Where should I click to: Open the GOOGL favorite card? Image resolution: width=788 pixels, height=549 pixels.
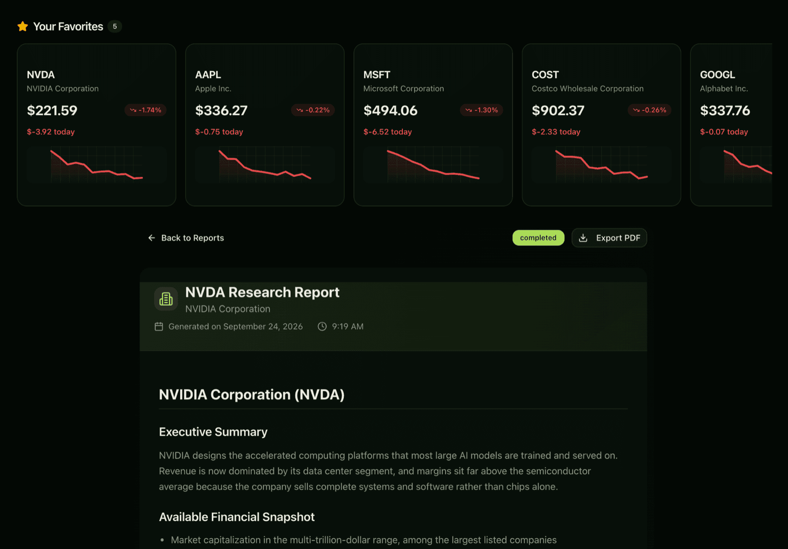731,125
